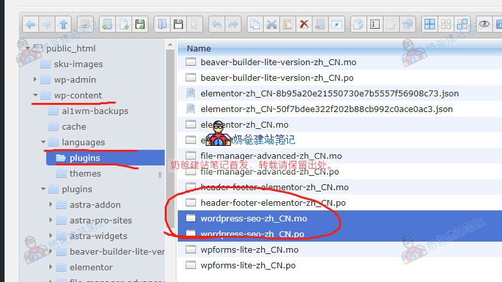Toggle the Preview eye icon
Image resolution: width=502 pixels, height=282 pixels.
[x=484, y=25]
